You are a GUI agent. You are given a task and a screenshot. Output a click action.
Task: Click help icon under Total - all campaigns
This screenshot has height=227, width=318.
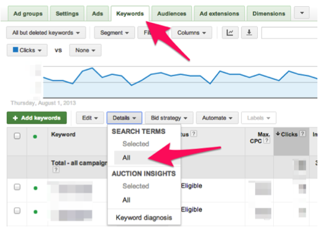tap(56, 170)
